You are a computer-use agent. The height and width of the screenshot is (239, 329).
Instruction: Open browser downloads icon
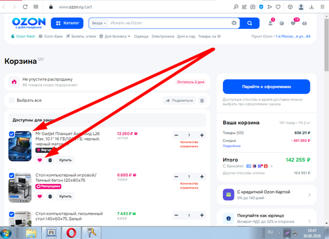[311, 7]
